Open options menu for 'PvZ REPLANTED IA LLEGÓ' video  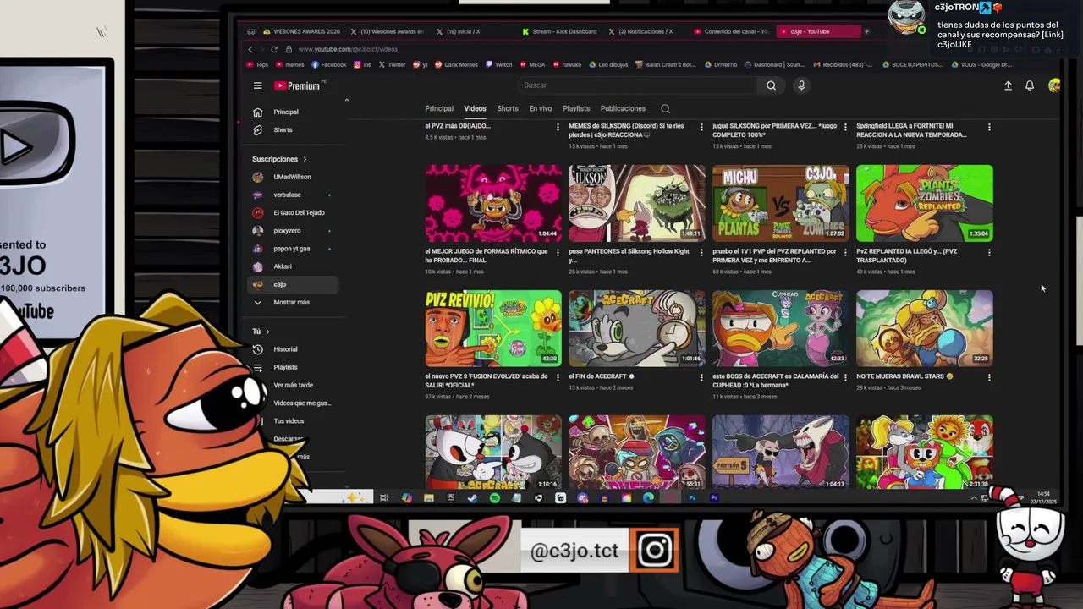pos(989,252)
